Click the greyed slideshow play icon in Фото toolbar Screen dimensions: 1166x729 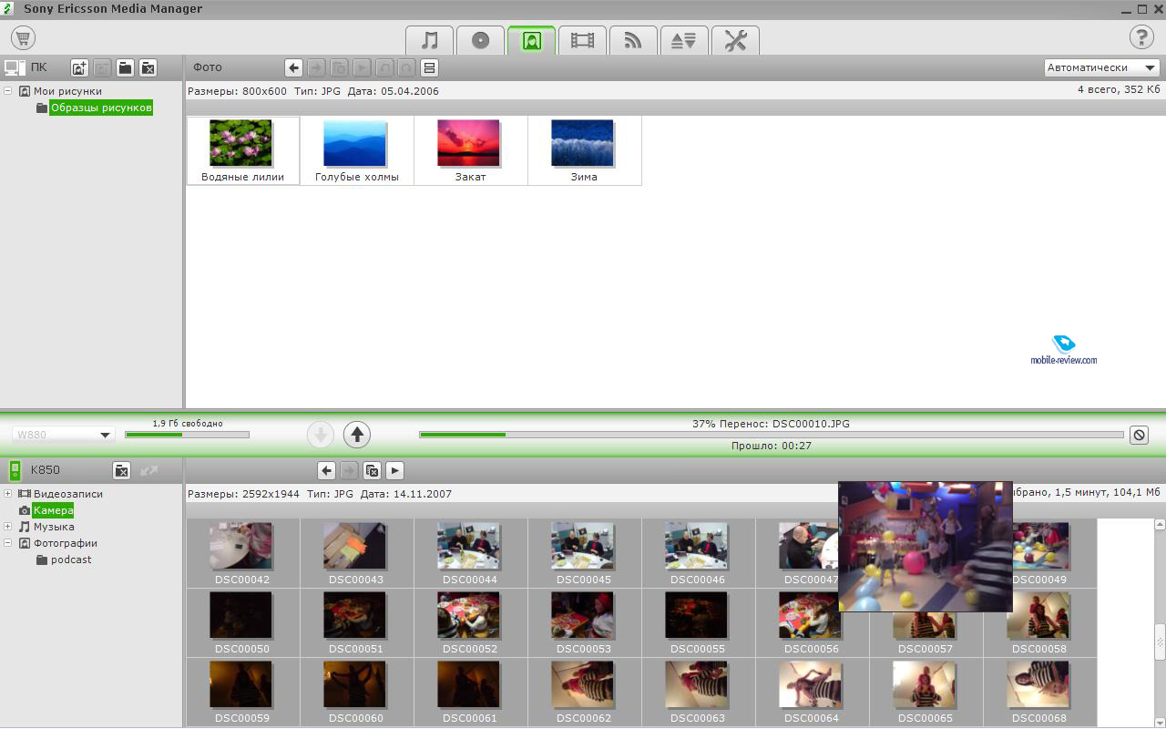[x=362, y=67]
